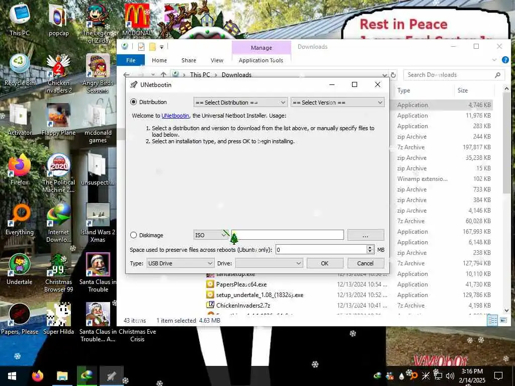Screen dimensions: 515x386
Task: Switch to the Home ribbon tab
Action: 159,60
